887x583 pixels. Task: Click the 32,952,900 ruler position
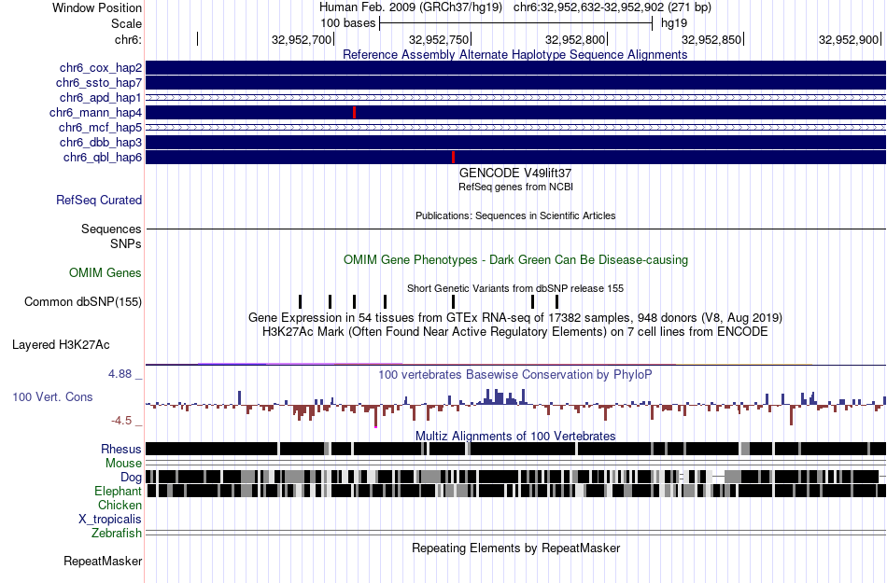849,39
